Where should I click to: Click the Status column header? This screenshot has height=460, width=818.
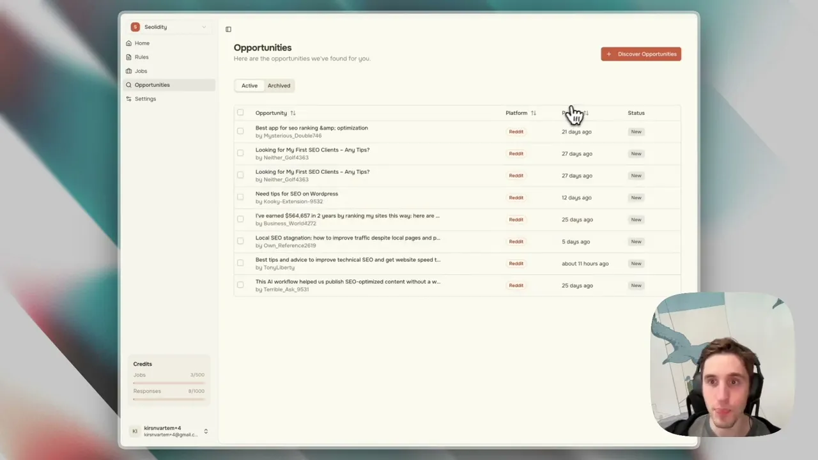point(636,113)
